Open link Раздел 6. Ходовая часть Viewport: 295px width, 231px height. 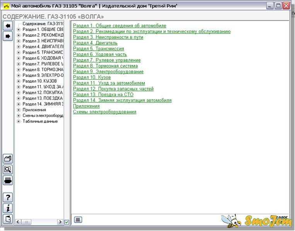[x=100, y=54]
